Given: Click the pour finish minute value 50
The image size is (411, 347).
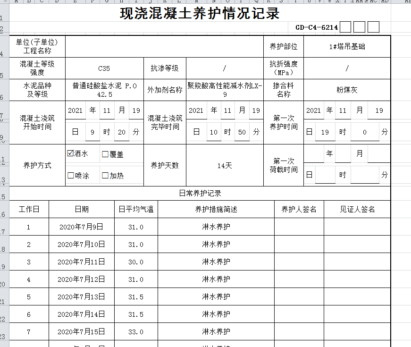Looking at the screenshot, I should tap(242, 132).
